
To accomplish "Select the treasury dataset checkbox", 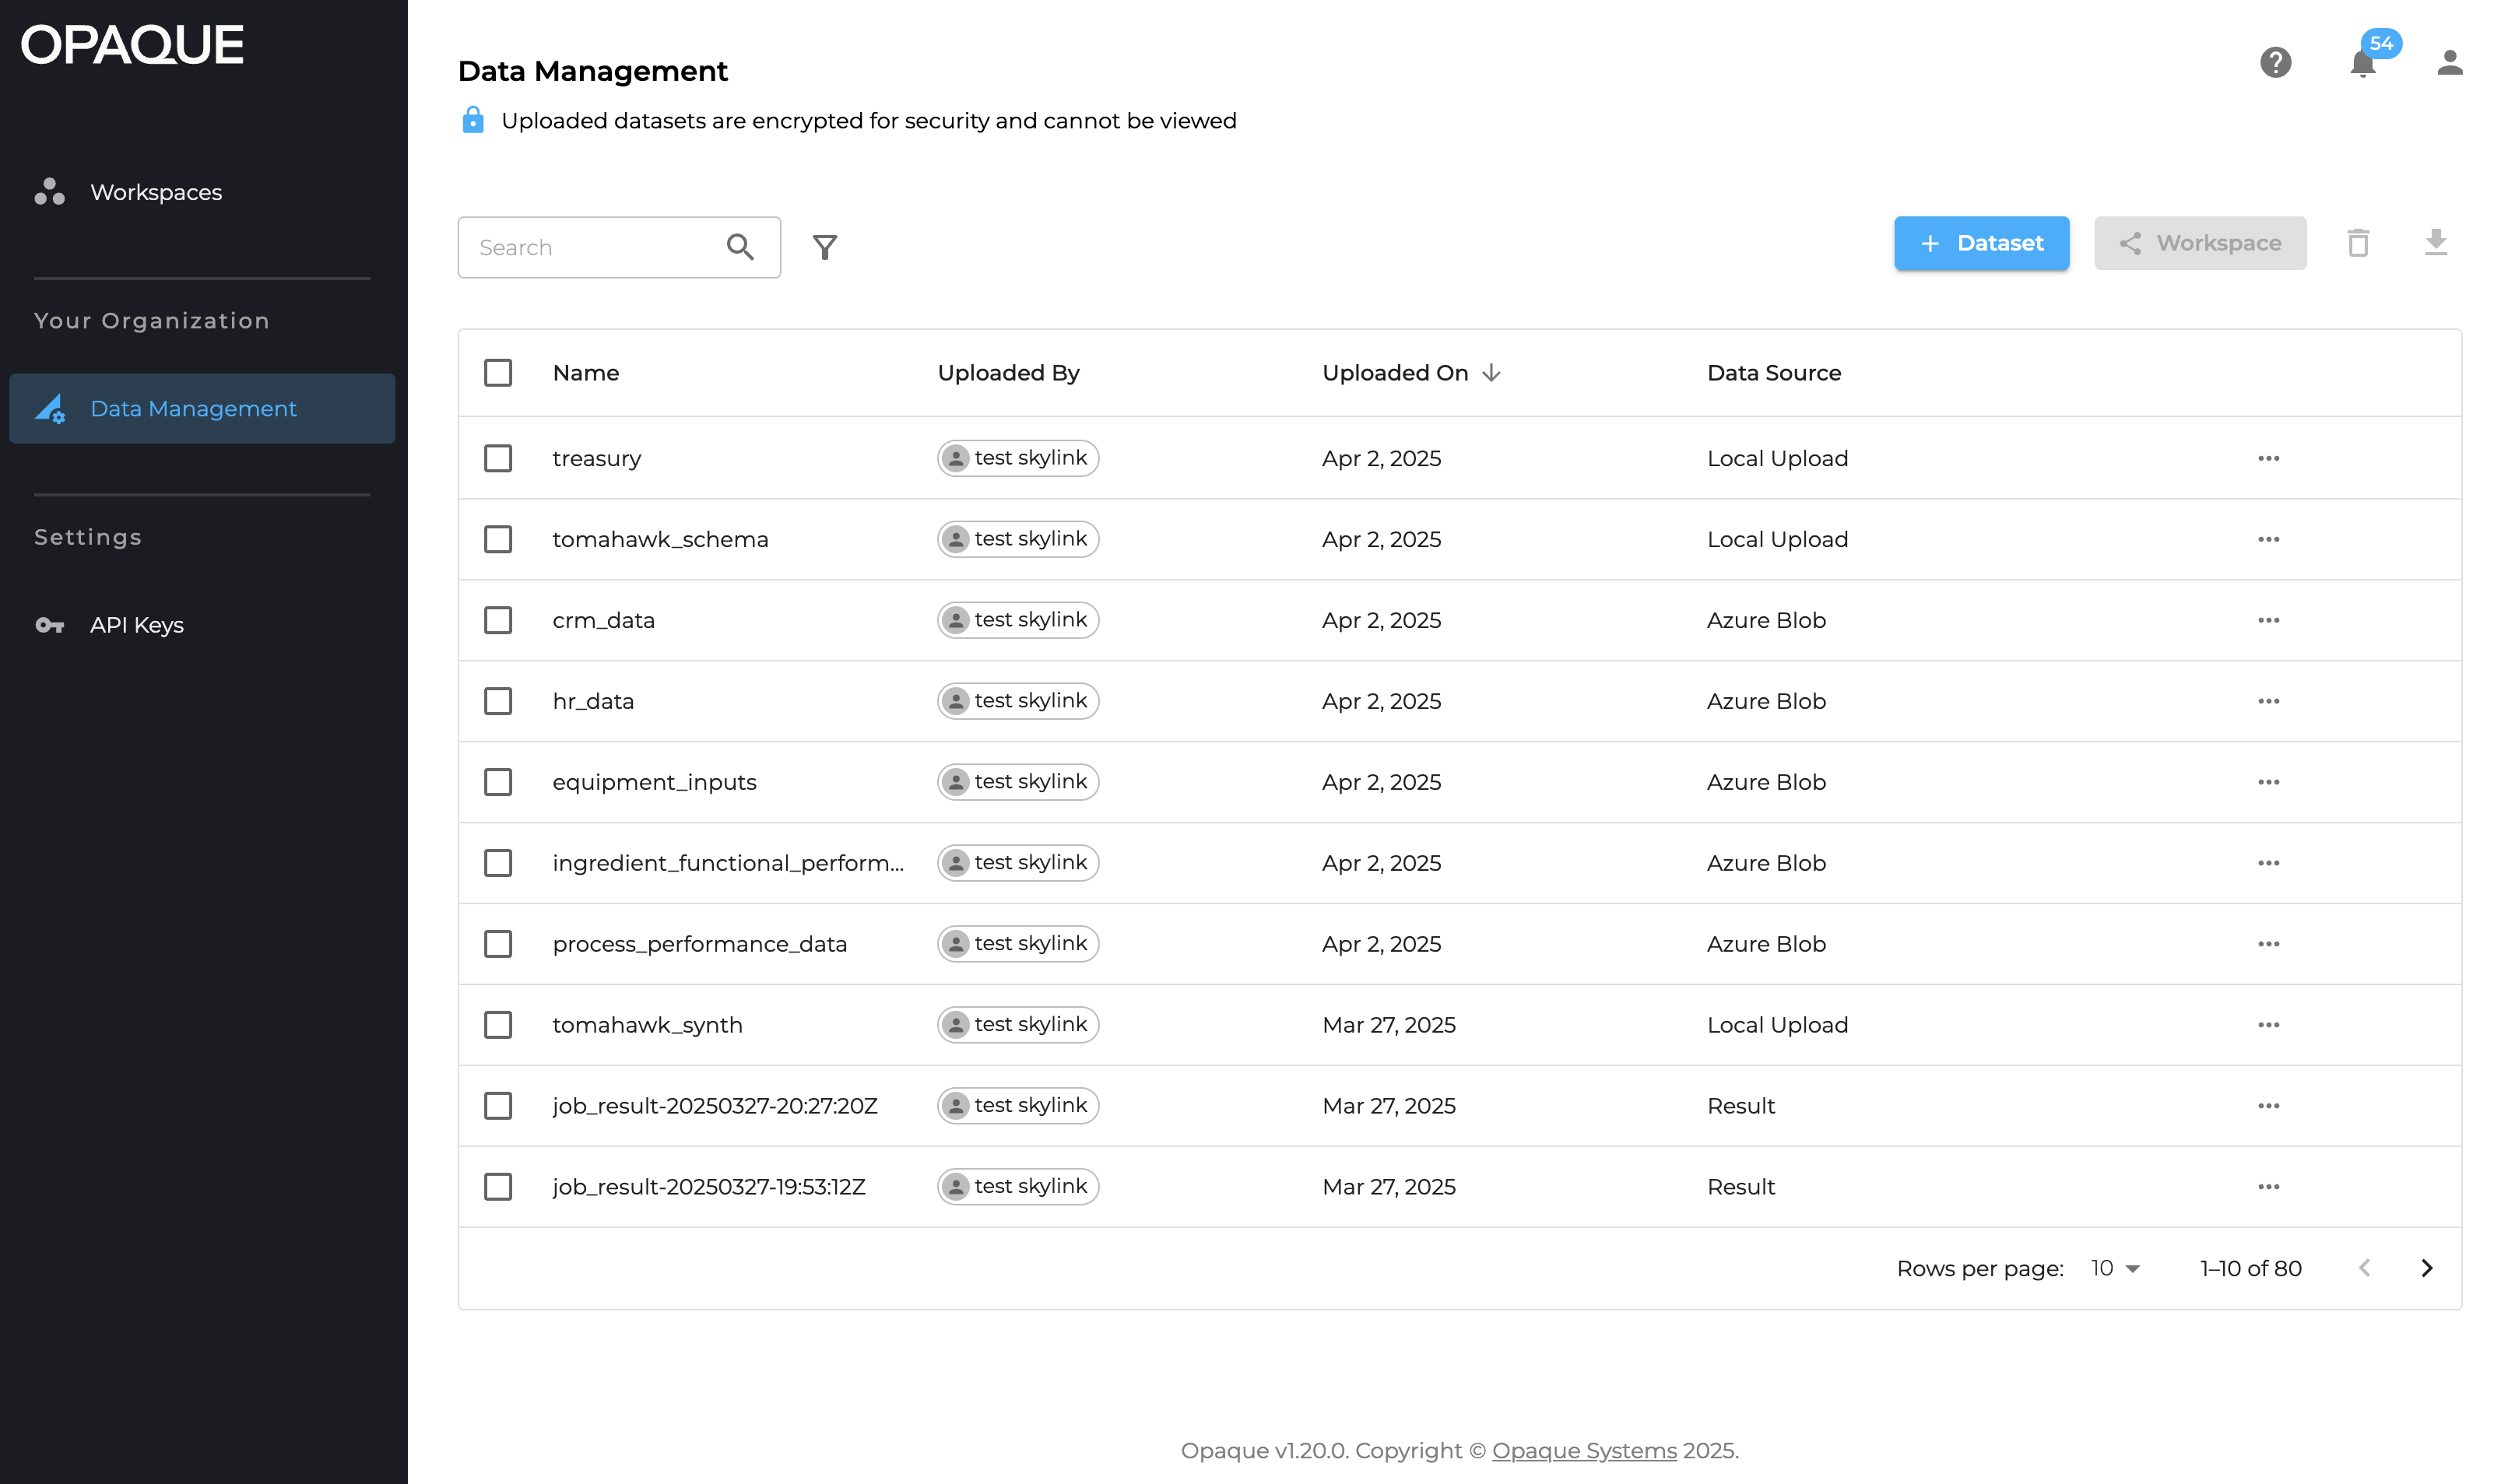I will [498, 458].
